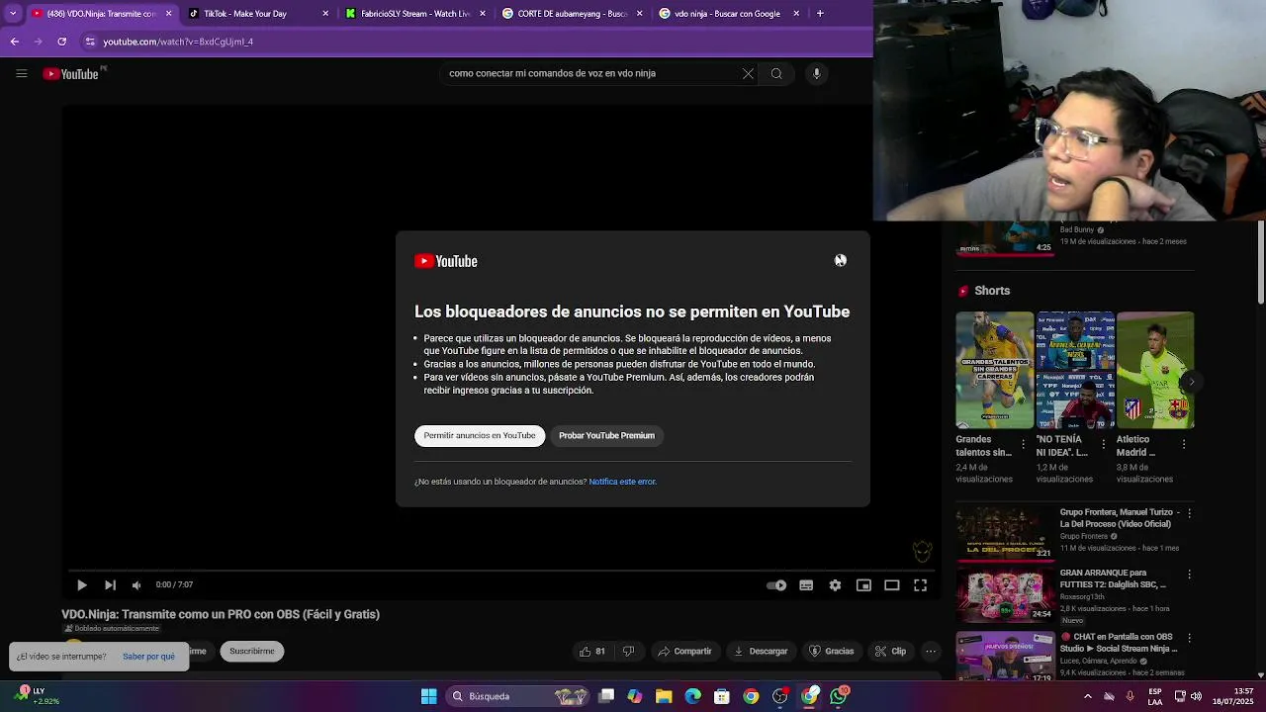This screenshot has height=712, width=1266.
Task: Open options for Grupo Frontera video
Action: tap(1189, 513)
